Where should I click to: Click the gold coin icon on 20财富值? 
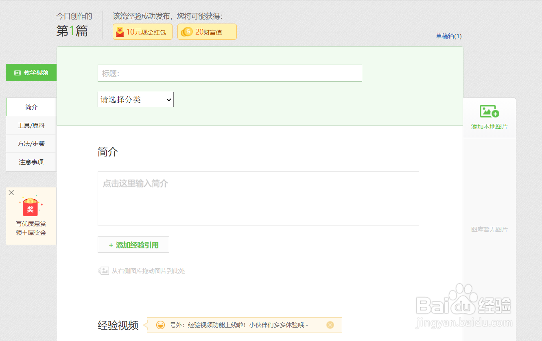pyautogui.click(x=186, y=31)
